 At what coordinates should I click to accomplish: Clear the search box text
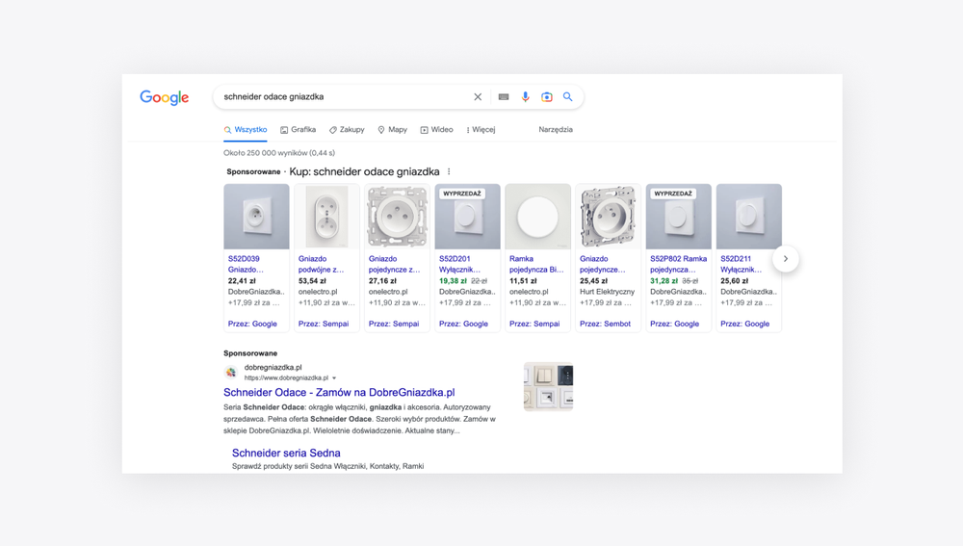(x=478, y=97)
